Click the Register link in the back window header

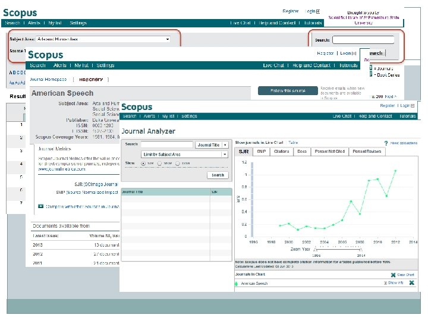(x=291, y=11)
